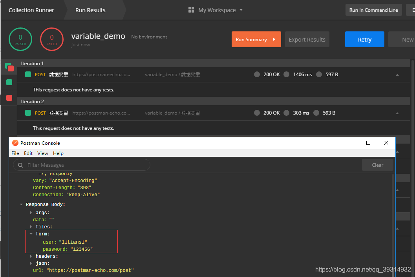Image resolution: width=415 pixels, height=277 pixels.
Task: Click the Clear button in console
Action: (377, 165)
